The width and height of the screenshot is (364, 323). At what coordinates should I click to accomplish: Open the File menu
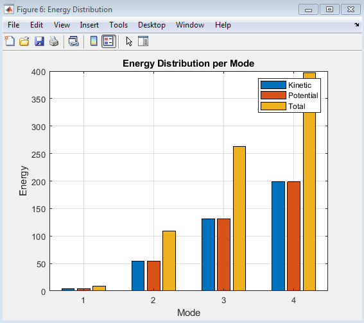(x=13, y=25)
